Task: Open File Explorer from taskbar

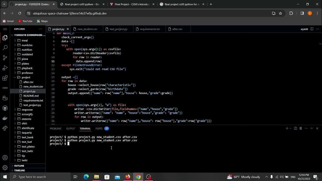Action: coord(97,177)
